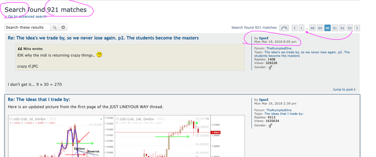Image resolution: width=376 pixels, height=157 pixels.
Task: Click 'Replies: 1408' text
Action: pyautogui.click(x=265, y=59)
